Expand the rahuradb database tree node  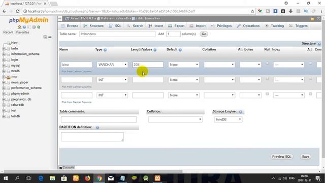click(4, 105)
